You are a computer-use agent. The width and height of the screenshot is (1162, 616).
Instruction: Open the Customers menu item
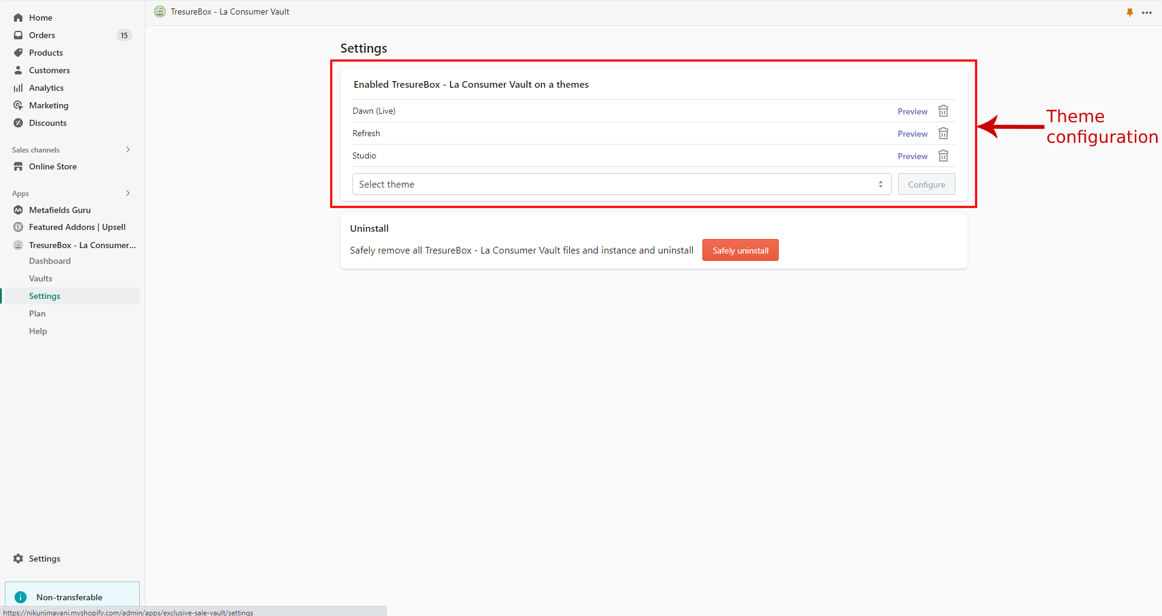pyautogui.click(x=50, y=70)
